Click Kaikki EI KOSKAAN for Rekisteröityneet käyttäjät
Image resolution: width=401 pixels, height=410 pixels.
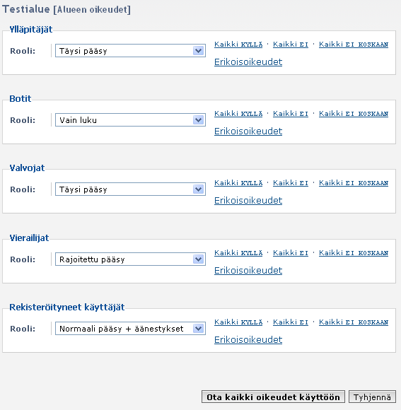coord(354,322)
